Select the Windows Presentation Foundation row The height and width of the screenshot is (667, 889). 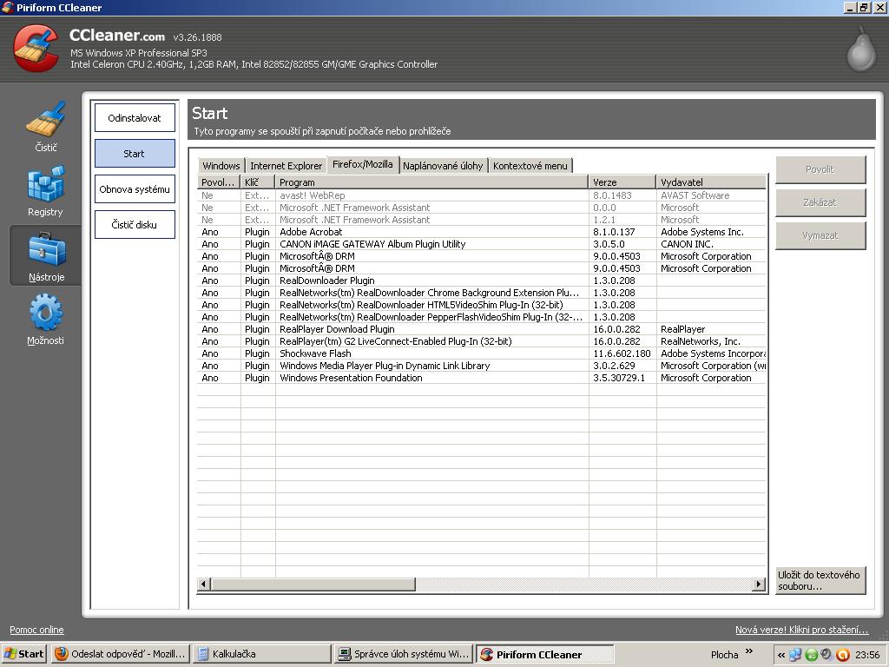[x=481, y=378]
